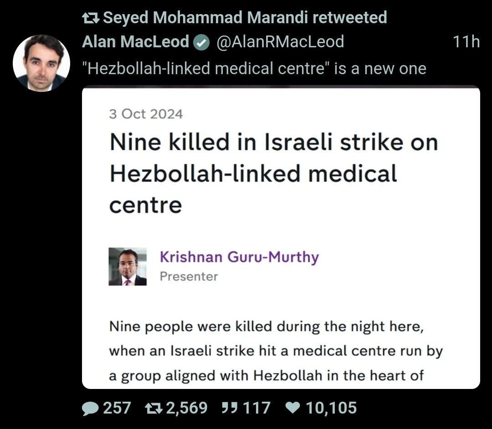
Task: Click the small retweet icon above the tweet
Action: [90, 18]
